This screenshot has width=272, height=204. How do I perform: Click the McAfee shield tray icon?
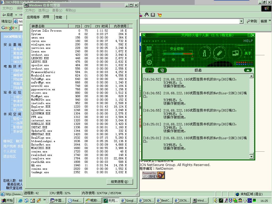[230, 201]
